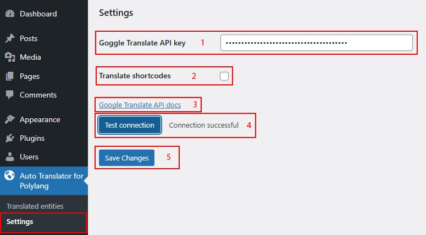Open the Auto Translator for Polylang menu
The width and height of the screenshot is (426, 235).
click(51, 181)
